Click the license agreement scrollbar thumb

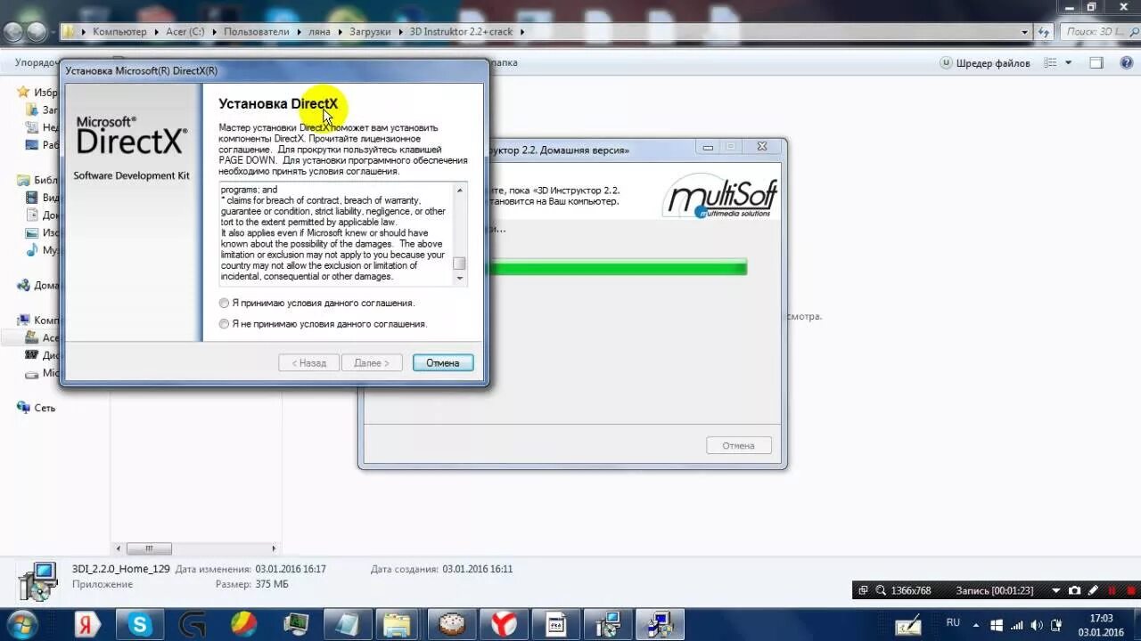460,264
